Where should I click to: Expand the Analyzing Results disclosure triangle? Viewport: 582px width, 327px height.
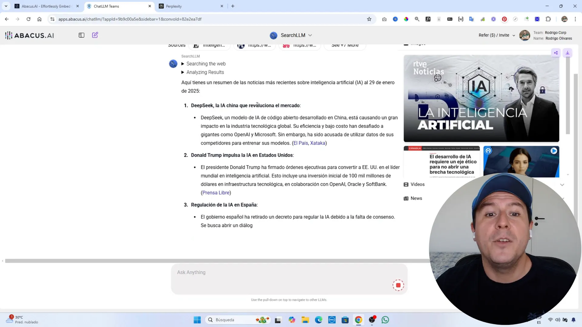[x=183, y=72]
